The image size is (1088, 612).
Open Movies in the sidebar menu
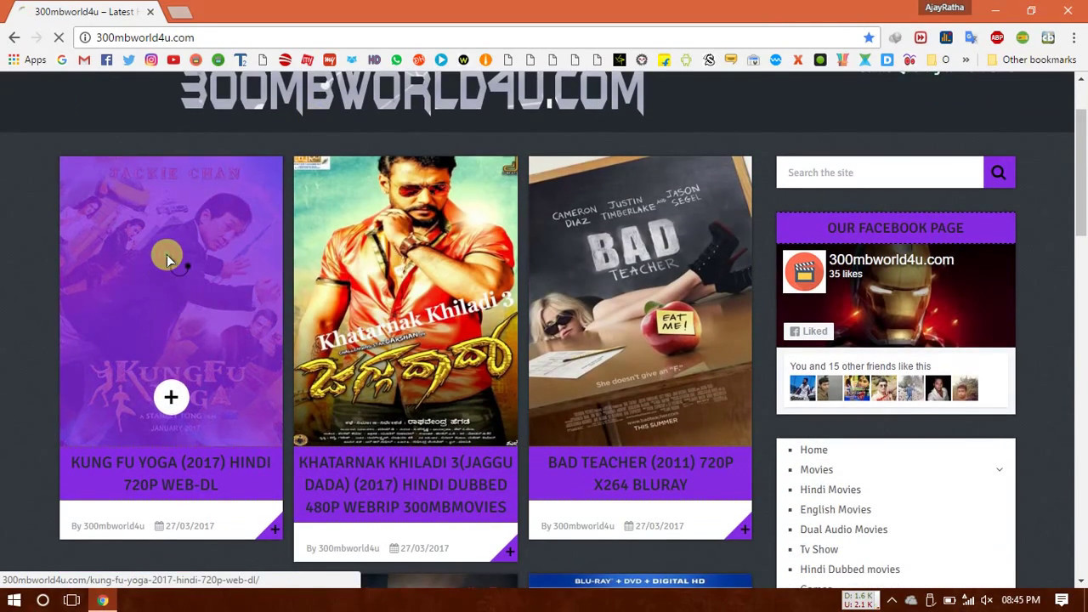click(x=816, y=469)
